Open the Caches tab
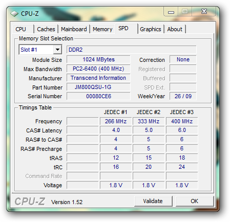 (x=46, y=29)
